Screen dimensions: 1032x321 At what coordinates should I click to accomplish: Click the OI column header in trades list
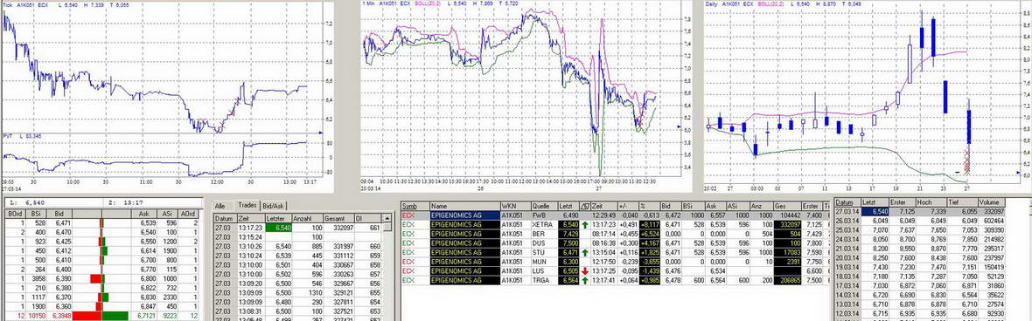(x=367, y=218)
